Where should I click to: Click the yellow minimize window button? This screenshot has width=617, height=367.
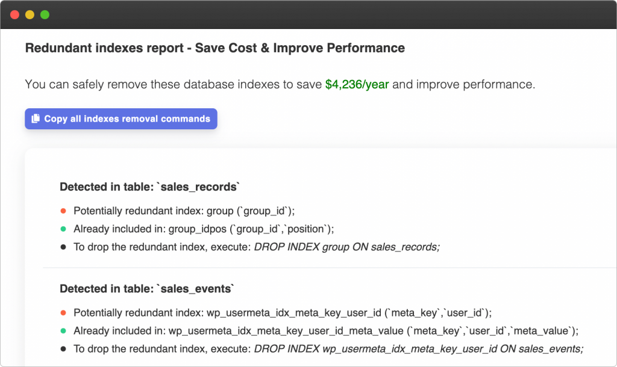[30, 14]
